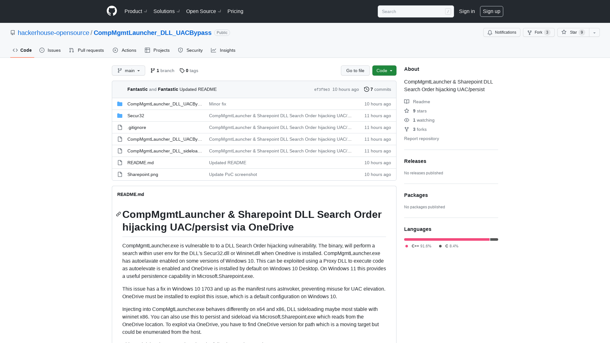This screenshot has width=610, height=343.
Task: Click the Packages heading
Action: [x=416, y=195]
